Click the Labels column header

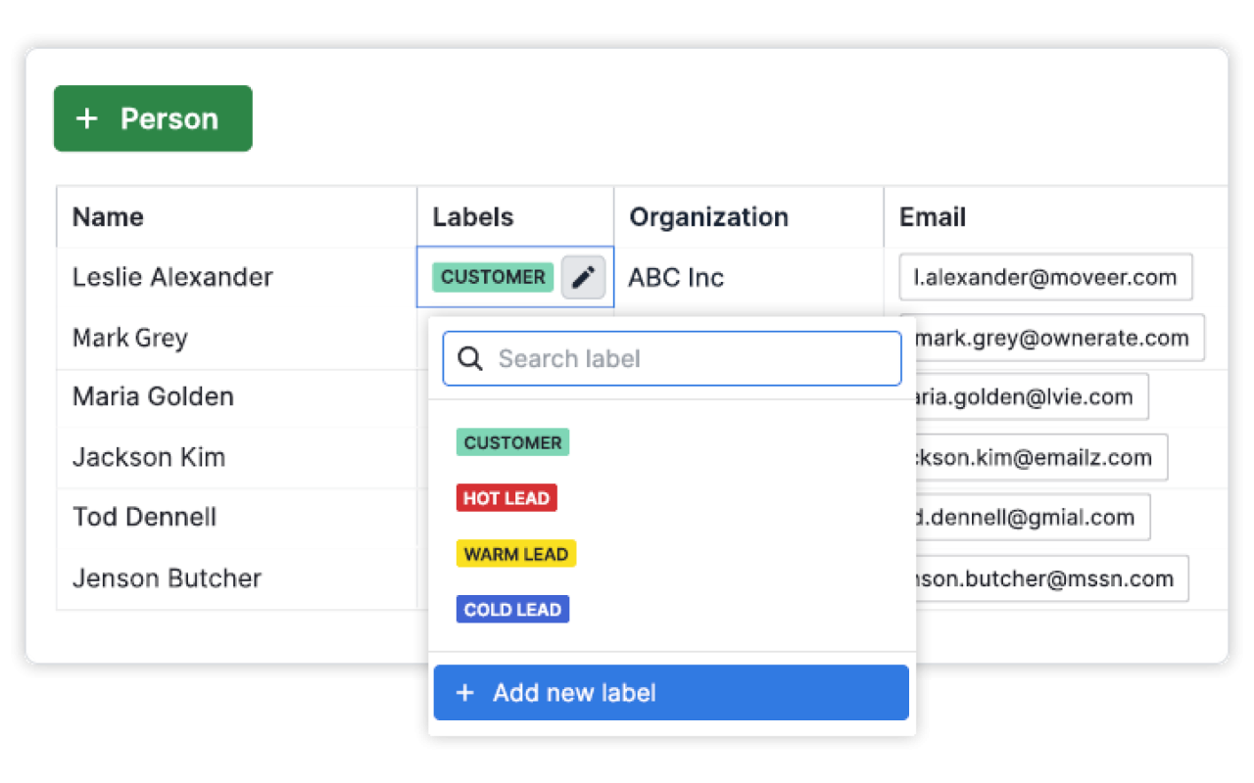click(x=473, y=217)
